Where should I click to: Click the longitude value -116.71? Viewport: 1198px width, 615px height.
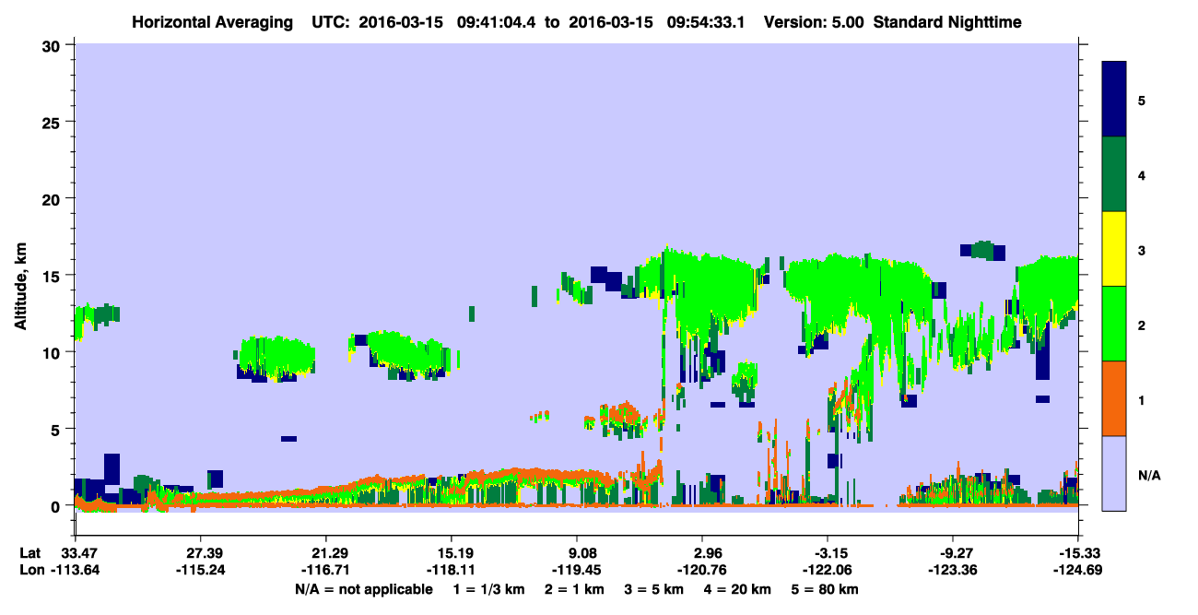coord(325,569)
